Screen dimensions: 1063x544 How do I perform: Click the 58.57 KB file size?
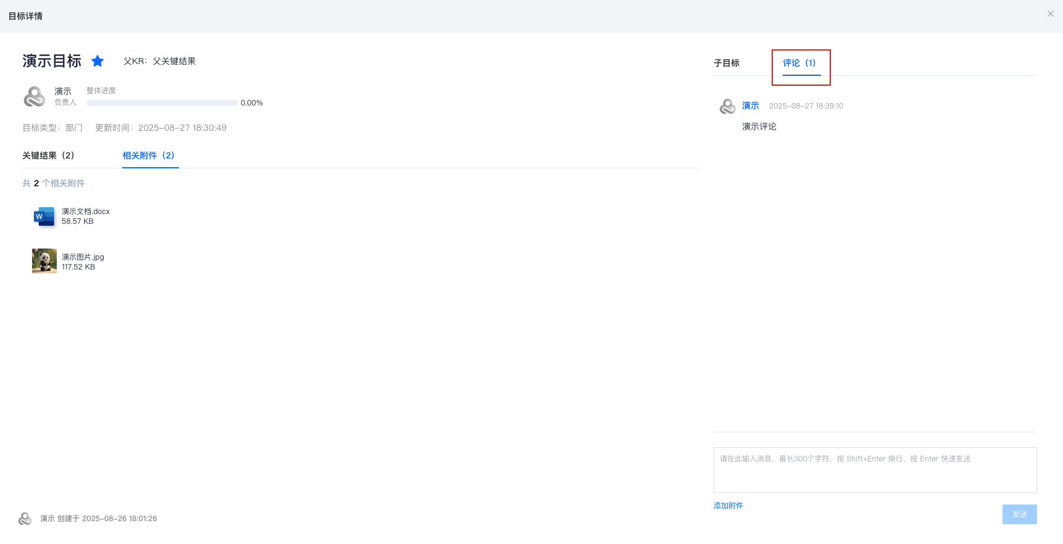tap(78, 221)
